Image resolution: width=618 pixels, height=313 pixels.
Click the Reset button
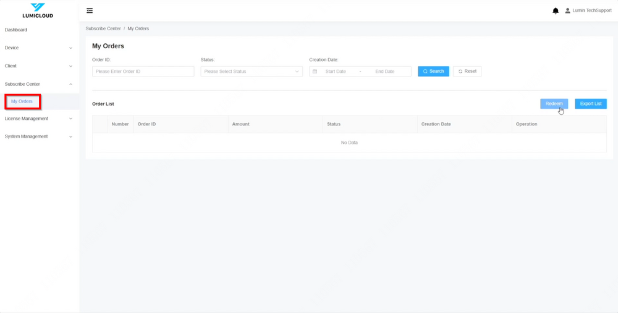[467, 72]
